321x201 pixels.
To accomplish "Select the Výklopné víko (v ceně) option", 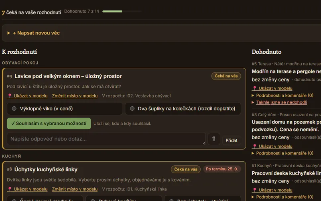I will point(65,109).
